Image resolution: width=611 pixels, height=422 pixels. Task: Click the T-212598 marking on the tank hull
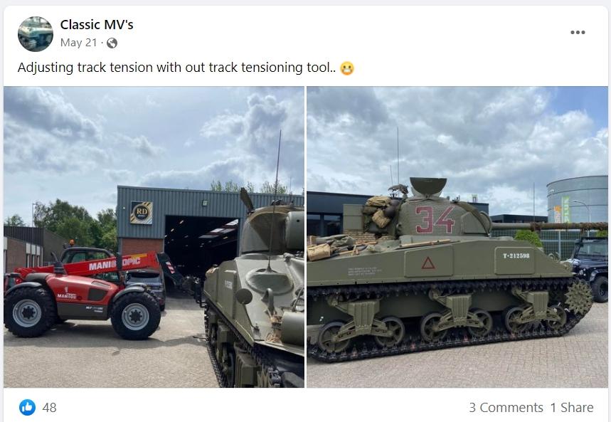click(x=516, y=256)
